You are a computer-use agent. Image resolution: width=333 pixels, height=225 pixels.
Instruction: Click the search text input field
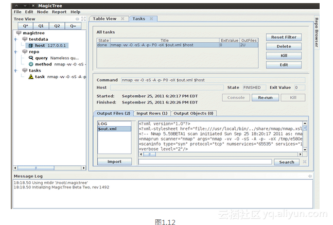(x=205, y=162)
